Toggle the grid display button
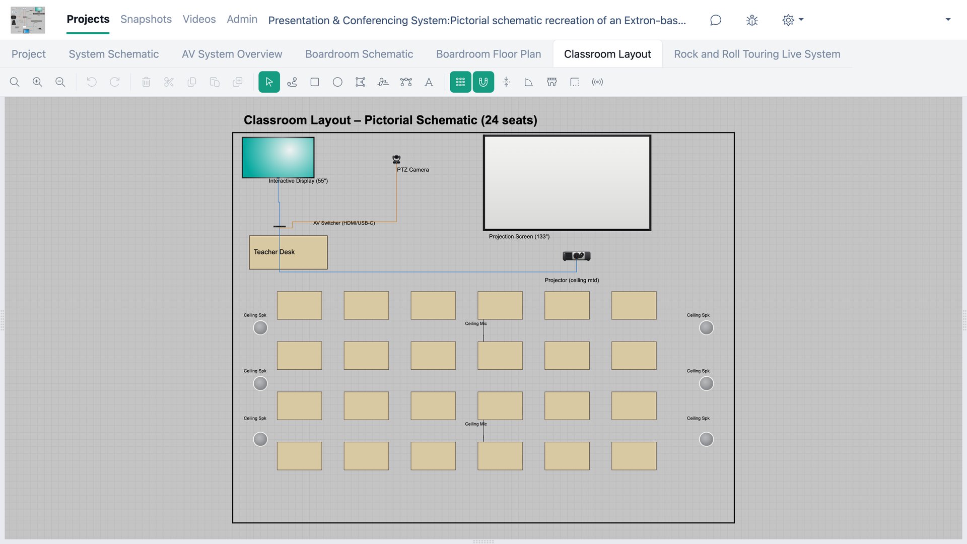 [460, 82]
